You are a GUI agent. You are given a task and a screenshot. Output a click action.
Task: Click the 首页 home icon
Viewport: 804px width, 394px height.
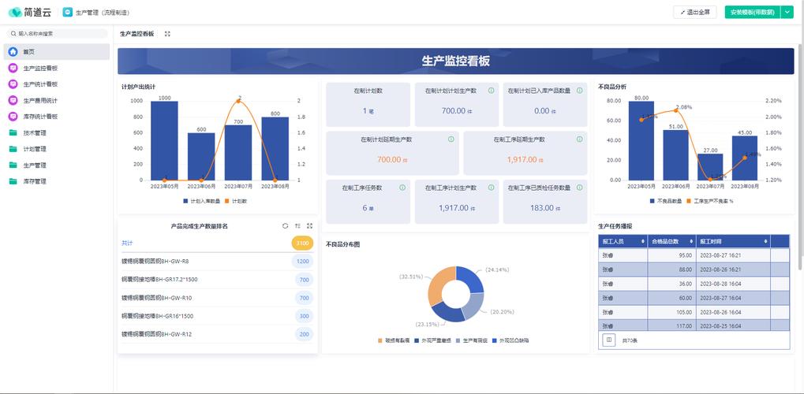13,52
